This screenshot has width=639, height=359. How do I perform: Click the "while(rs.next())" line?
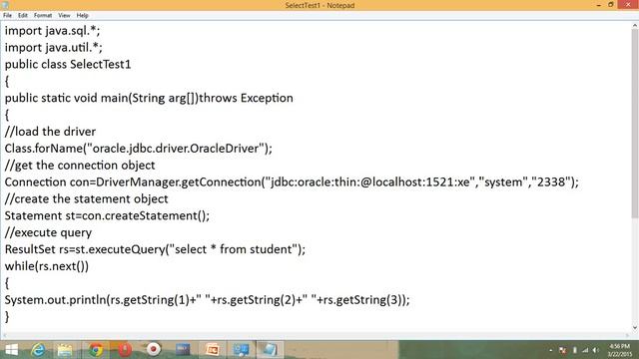[x=47, y=266]
